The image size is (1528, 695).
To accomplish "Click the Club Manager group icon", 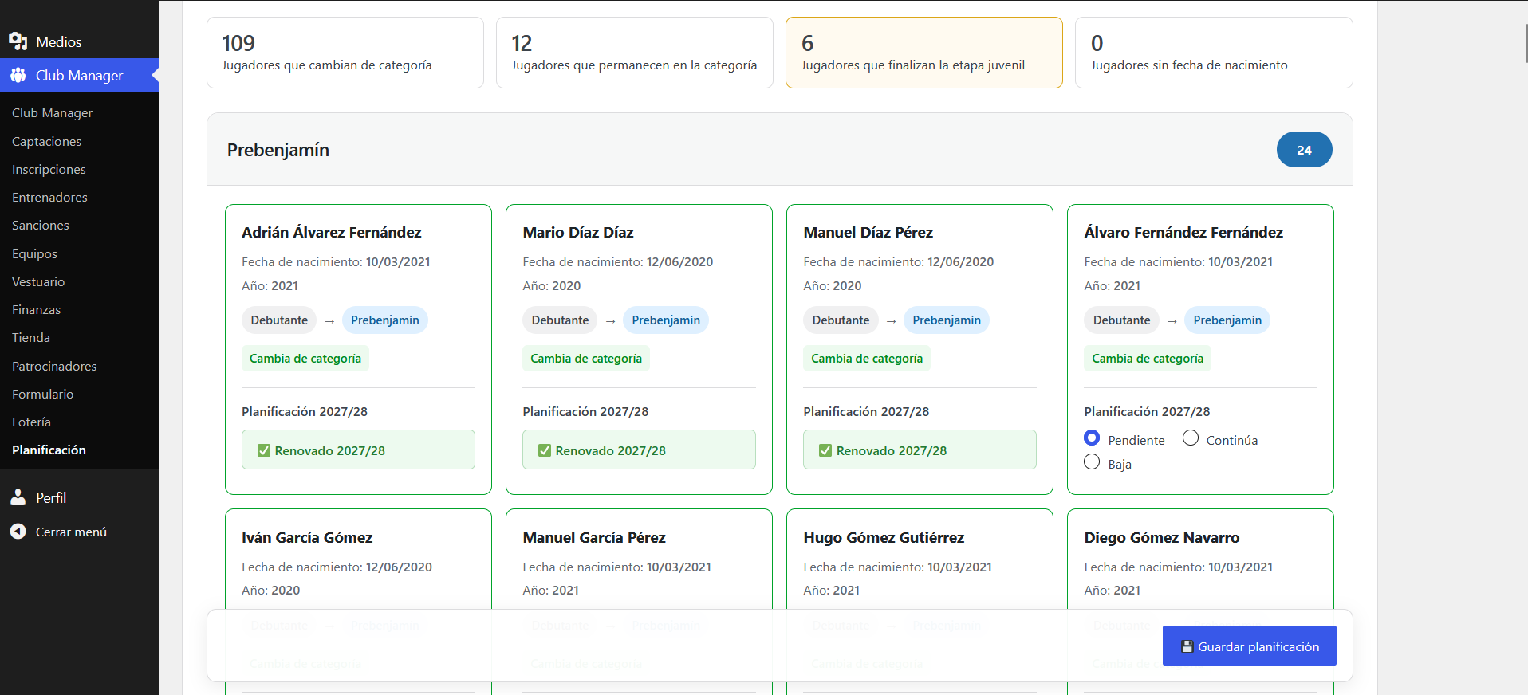I will (x=18, y=75).
